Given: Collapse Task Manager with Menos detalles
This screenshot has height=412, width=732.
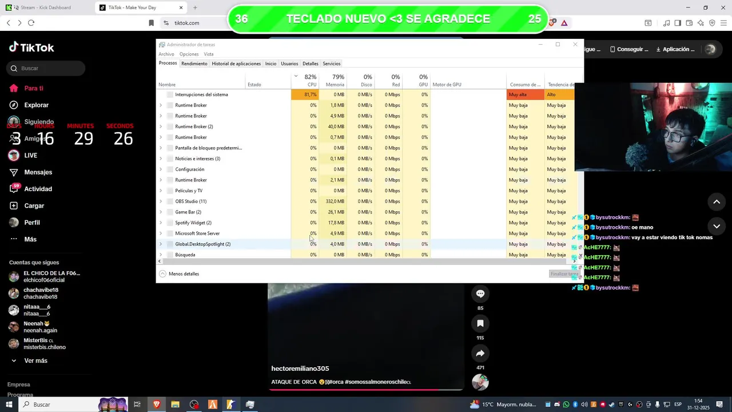Looking at the screenshot, I should [179, 274].
